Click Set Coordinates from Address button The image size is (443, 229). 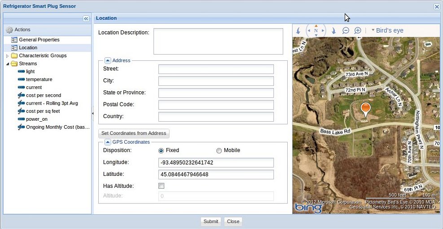coord(134,133)
